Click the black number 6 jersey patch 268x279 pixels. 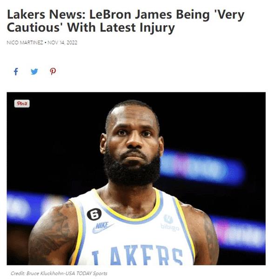[94, 214]
